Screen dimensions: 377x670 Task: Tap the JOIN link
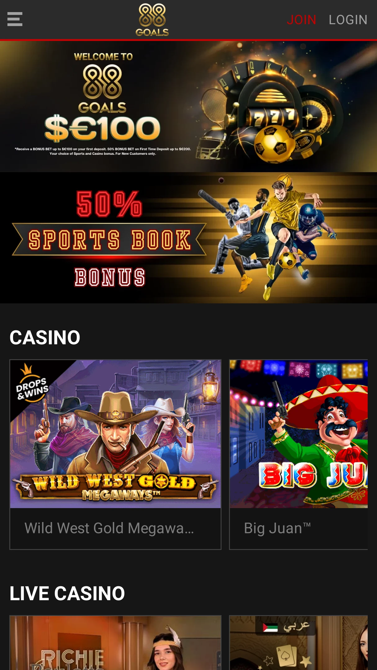click(x=301, y=20)
